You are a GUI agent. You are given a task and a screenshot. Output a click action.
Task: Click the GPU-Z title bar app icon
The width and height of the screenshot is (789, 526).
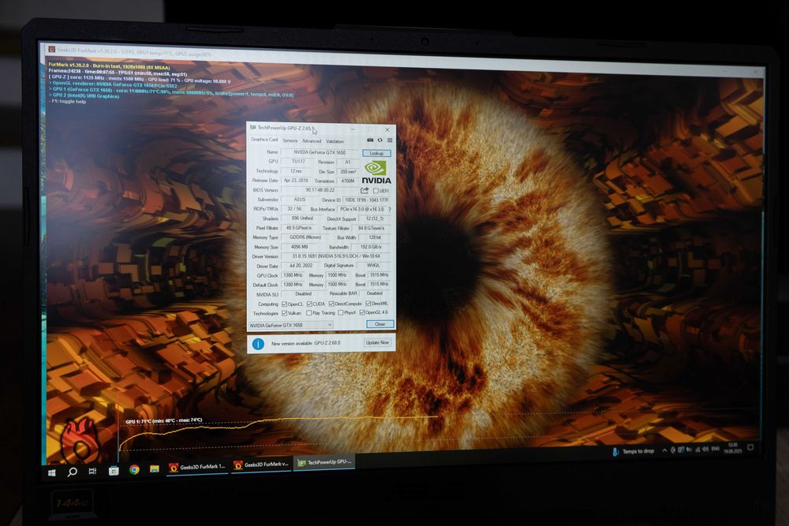coord(252,128)
